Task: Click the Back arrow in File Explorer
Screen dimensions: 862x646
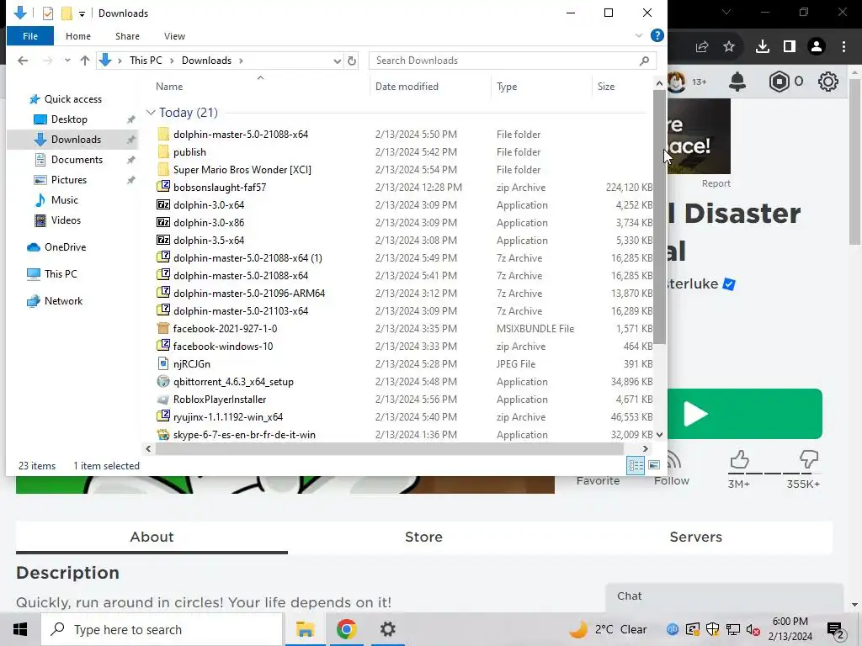Action: (23, 61)
